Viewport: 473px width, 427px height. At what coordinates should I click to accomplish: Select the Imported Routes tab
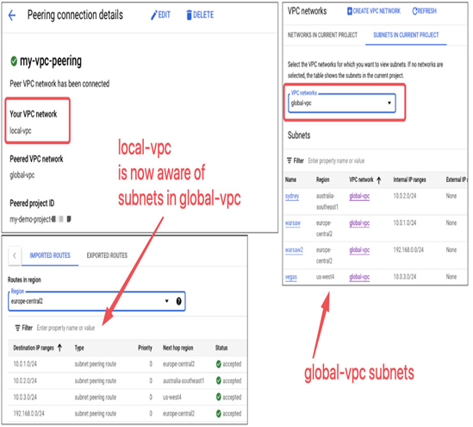[x=50, y=256]
